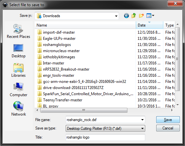Open the View Menu dropdown
This screenshot has width=185, height=146.
150,16
